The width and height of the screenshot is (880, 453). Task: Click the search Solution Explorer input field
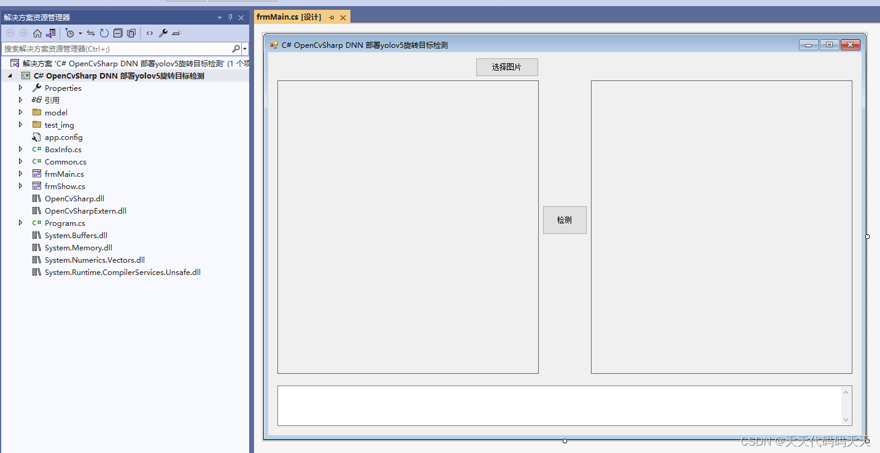tap(117, 48)
